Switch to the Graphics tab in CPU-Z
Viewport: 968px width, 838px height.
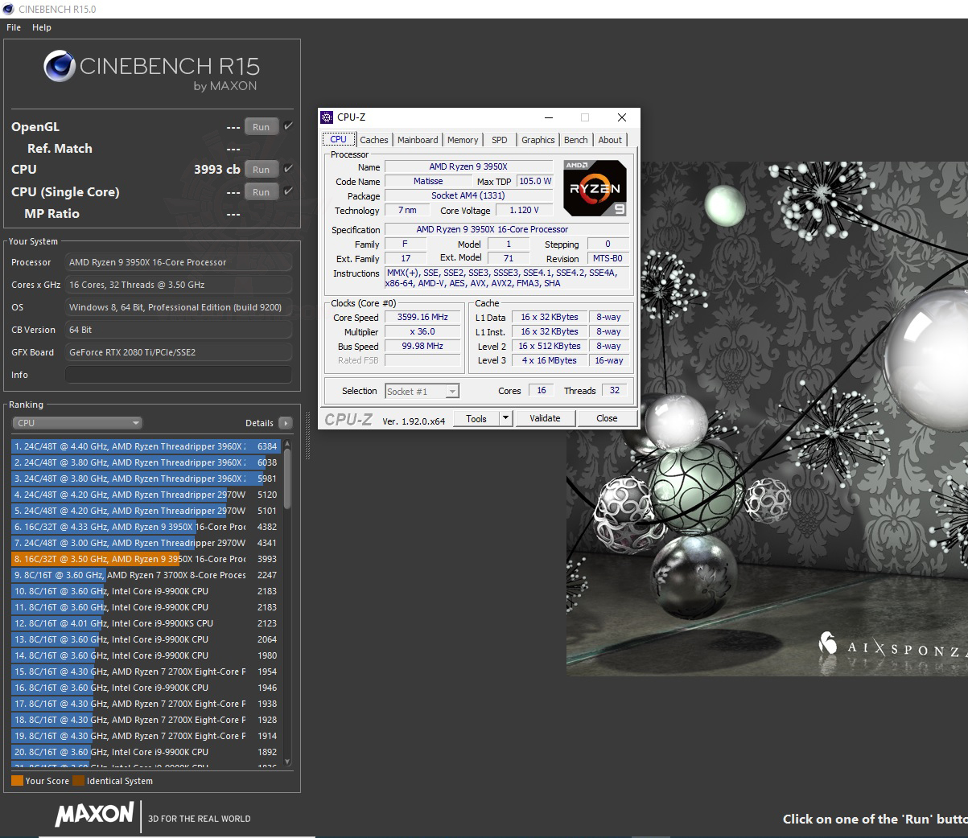coord(538,140)
